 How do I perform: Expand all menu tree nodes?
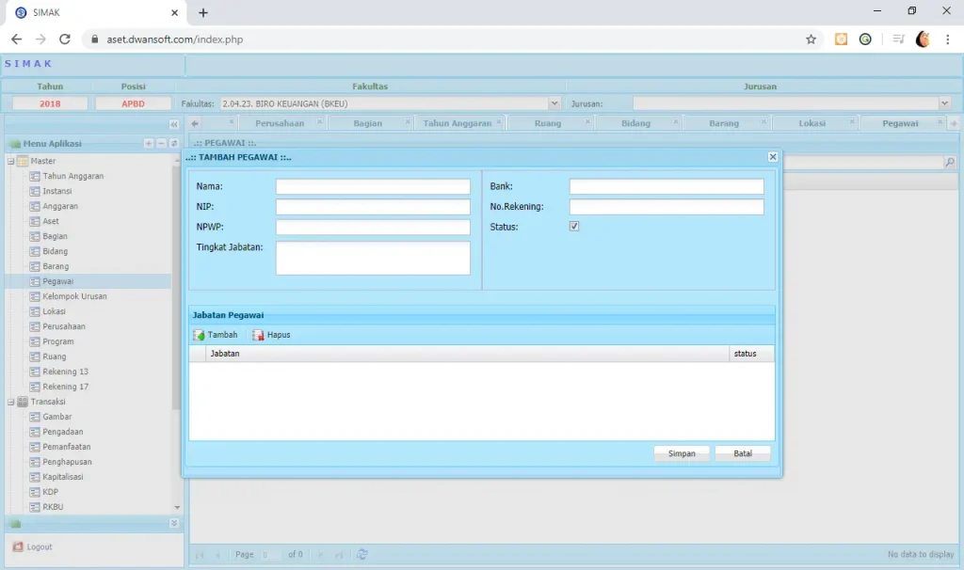tap(148, 143)
